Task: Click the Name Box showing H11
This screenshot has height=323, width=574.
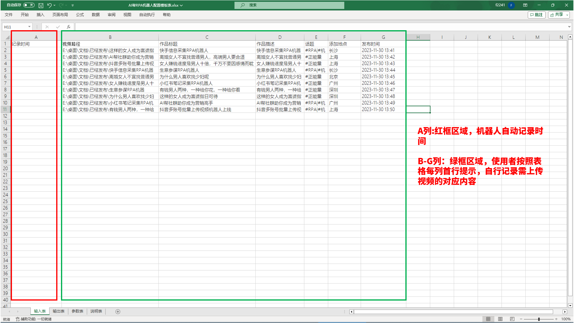Action: [x=15, y=27]
